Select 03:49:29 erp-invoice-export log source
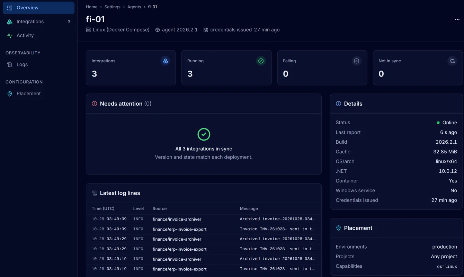 tap(180, 249)
